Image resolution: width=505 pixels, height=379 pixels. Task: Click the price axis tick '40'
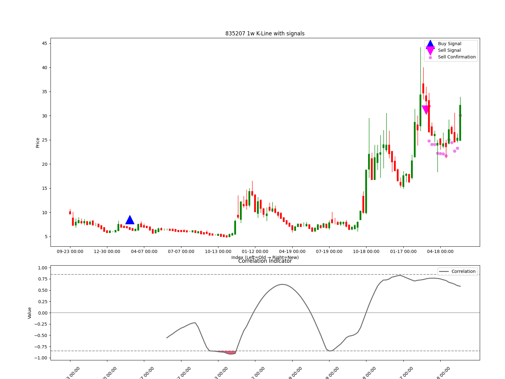click(x=45, y=68)
